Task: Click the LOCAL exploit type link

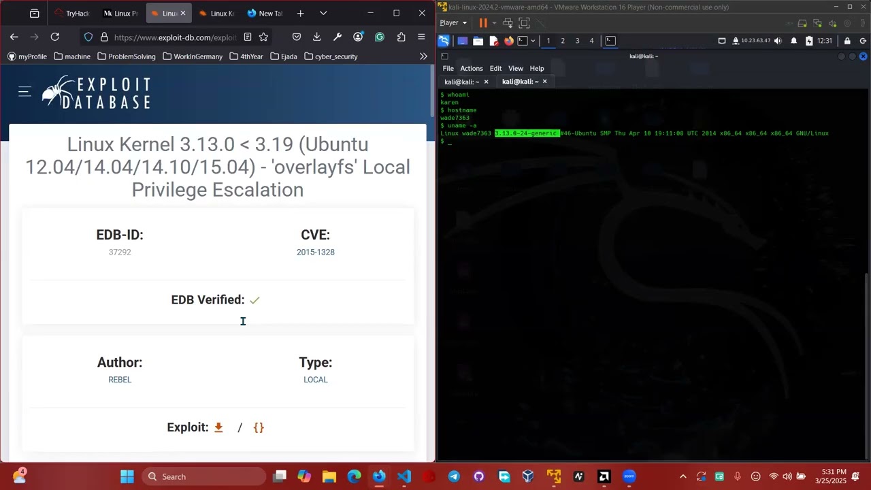Action: (x=316, y=380)
